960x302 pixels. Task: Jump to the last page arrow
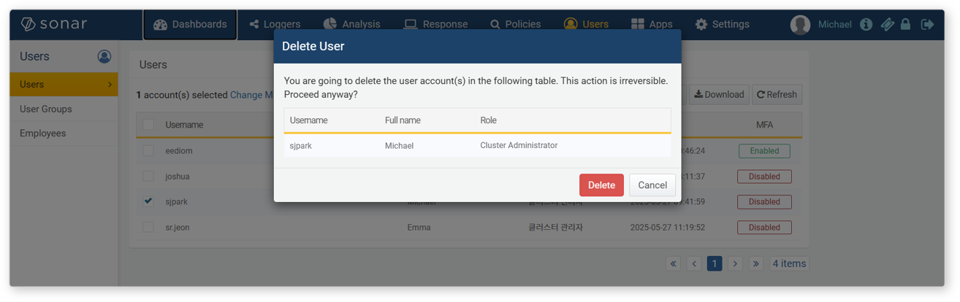pyautogui.click(x=756, y=263)
